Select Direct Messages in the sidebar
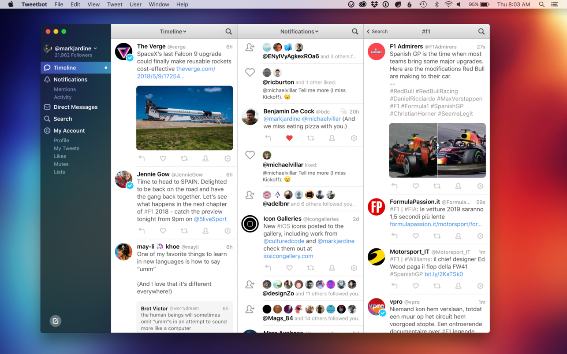This screenshot has height=354, width=567. [x=76, y=107]
